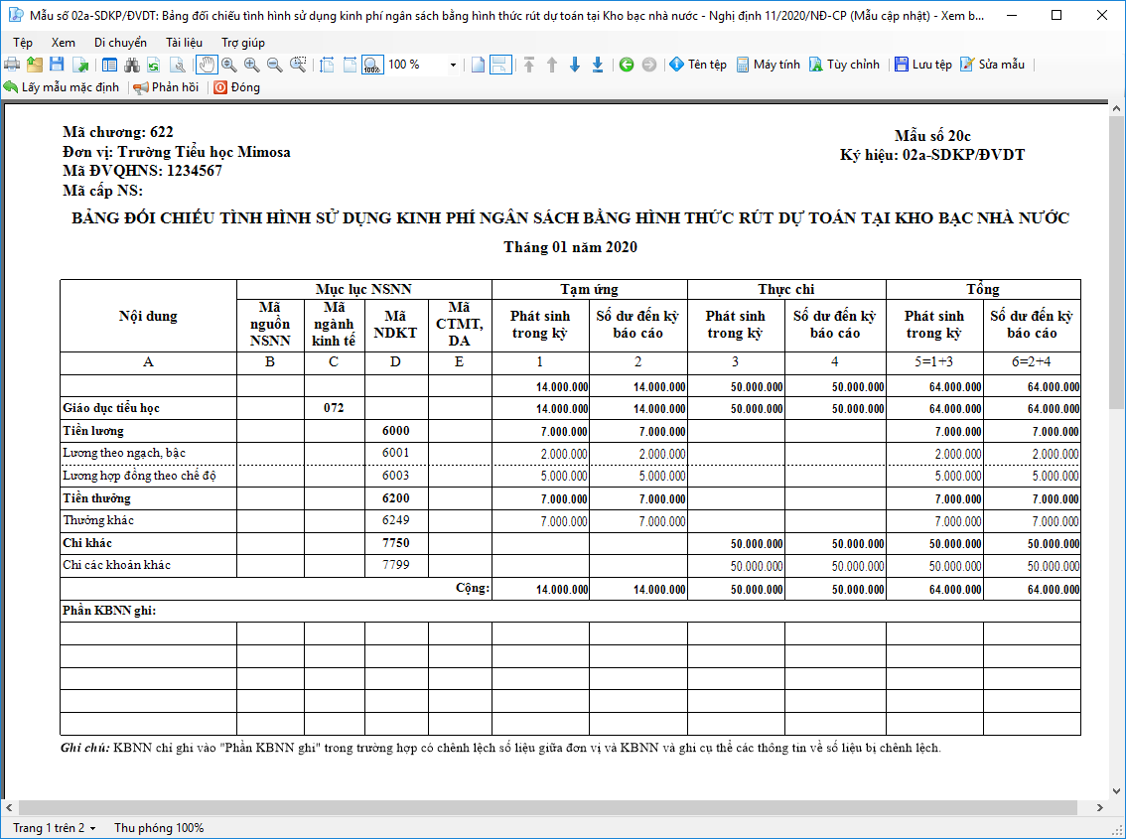The height and width of the screenshot is (839, 1126).
Task: Click the blue floppy save icon
Action: (57, 65)
